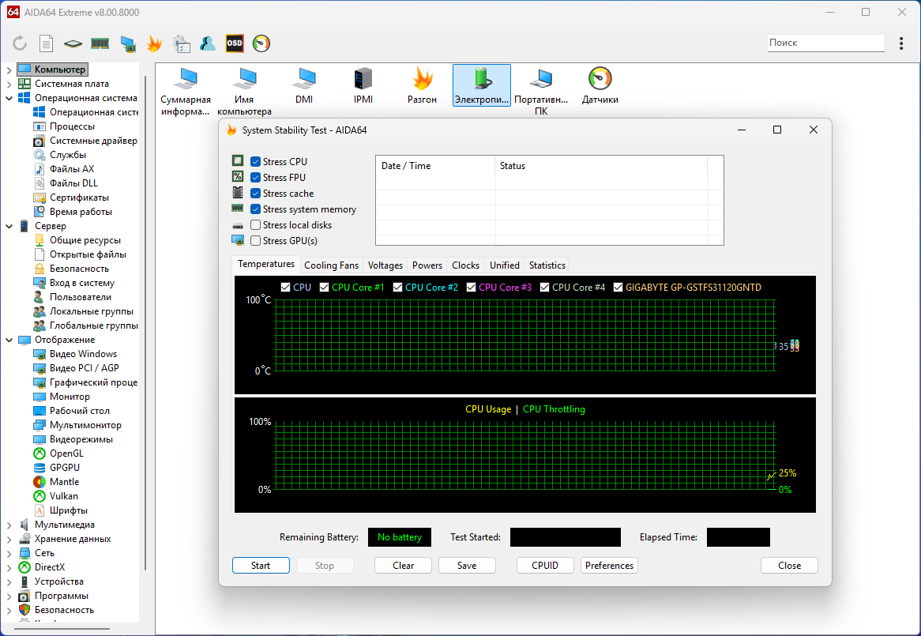
Task: Uncheck CPU Core #3 temperature graph
Action: (x=472, y=288)
